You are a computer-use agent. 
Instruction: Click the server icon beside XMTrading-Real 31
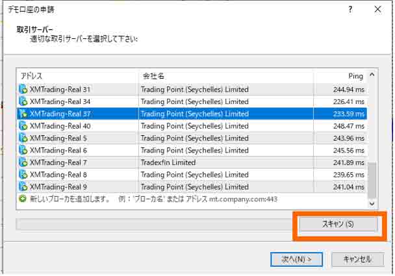click(23, 90)
